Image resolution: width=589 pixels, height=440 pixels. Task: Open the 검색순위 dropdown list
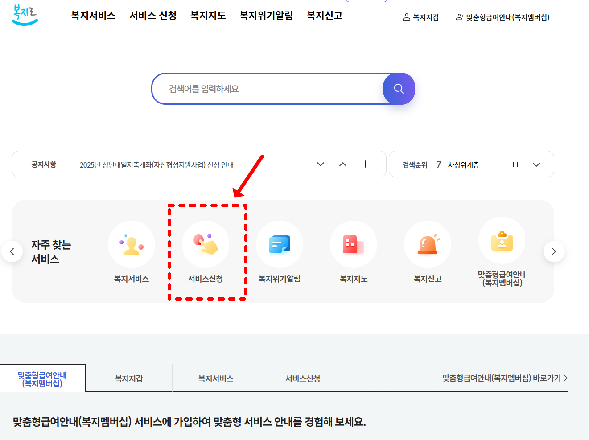coord(536,164)
